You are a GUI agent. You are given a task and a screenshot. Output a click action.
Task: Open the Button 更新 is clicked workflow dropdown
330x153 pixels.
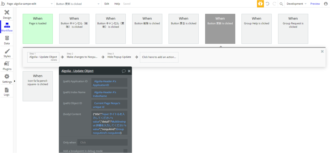click(x=78, y=4)
